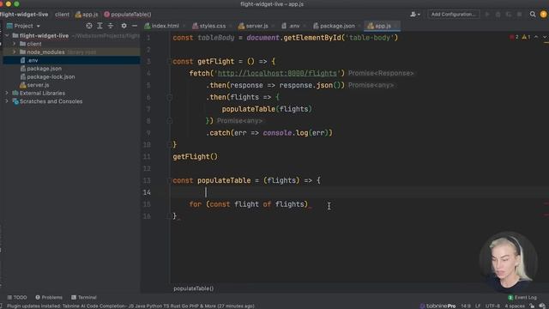
Task: Click populateTable() in top navigation bar
Action: click(128, 15)
